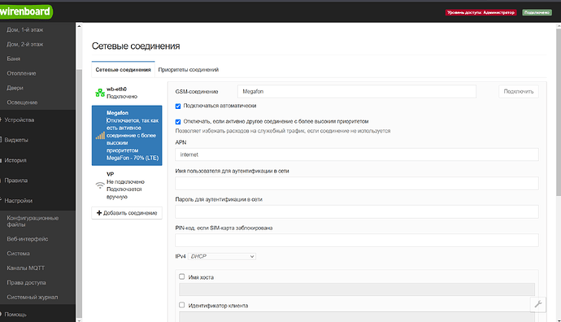Click sidebar scroll-up arrow
The height and width of the screenshot is (322, 561).
pos(79,26)
